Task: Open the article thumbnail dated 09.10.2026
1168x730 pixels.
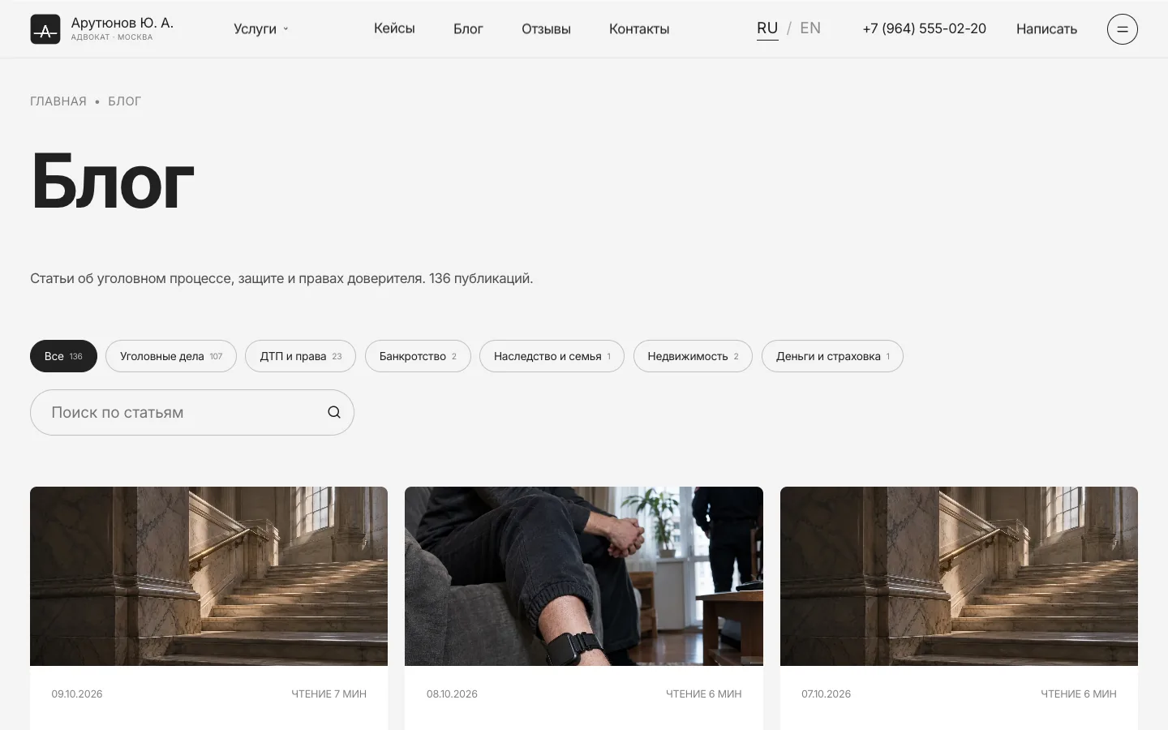Action: [208, 576]
